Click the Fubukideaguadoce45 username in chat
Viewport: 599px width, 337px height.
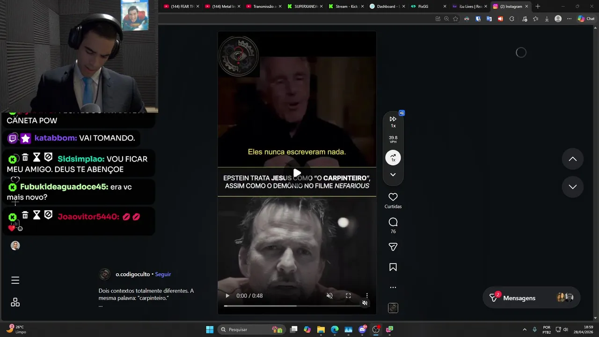click(x=64, y=187)
